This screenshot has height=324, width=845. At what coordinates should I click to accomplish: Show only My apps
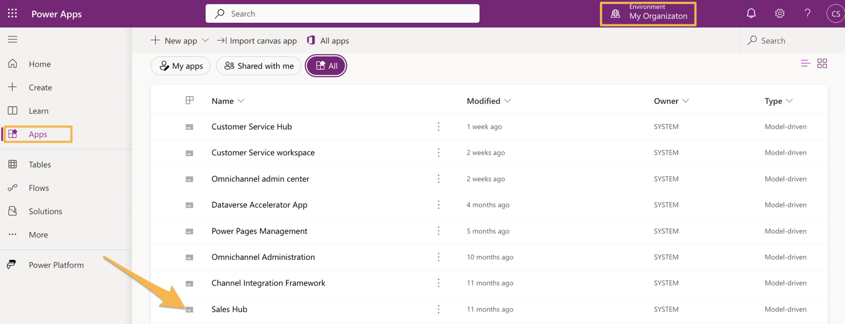[x=180, y=66]
